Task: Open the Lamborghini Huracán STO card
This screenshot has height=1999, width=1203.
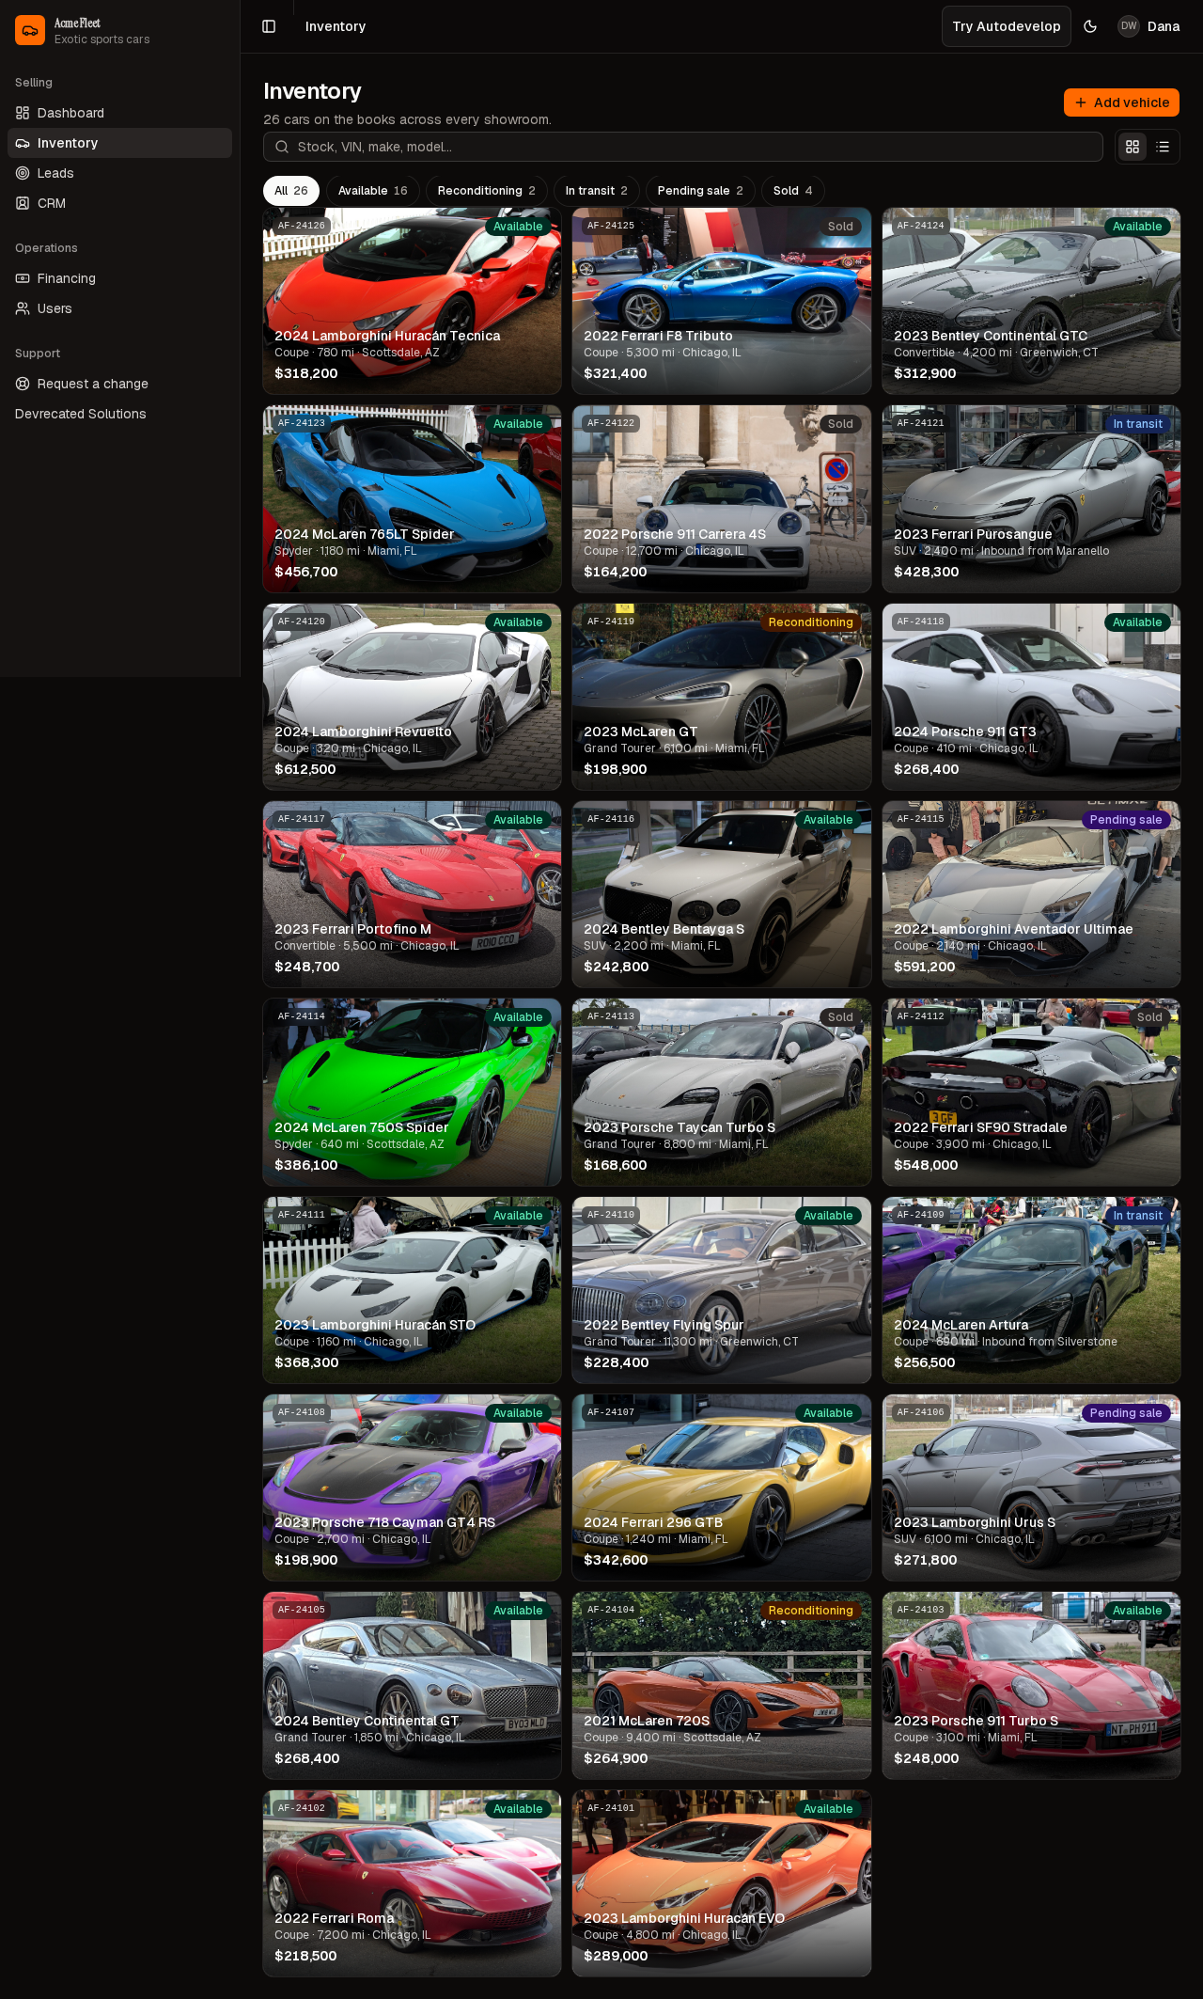Action: (x=412, y=1290)
